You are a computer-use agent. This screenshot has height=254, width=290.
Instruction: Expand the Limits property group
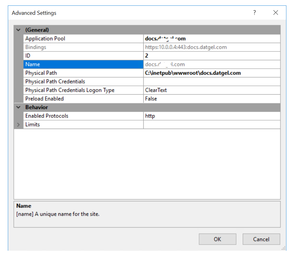coord(18,124)
